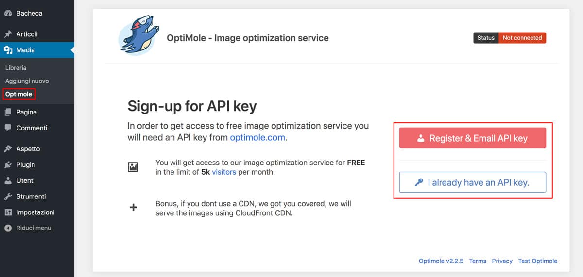Click the Strumenti wrench icon
The width and height of the screenshot is (583, 277).
[x=8, y=196]
